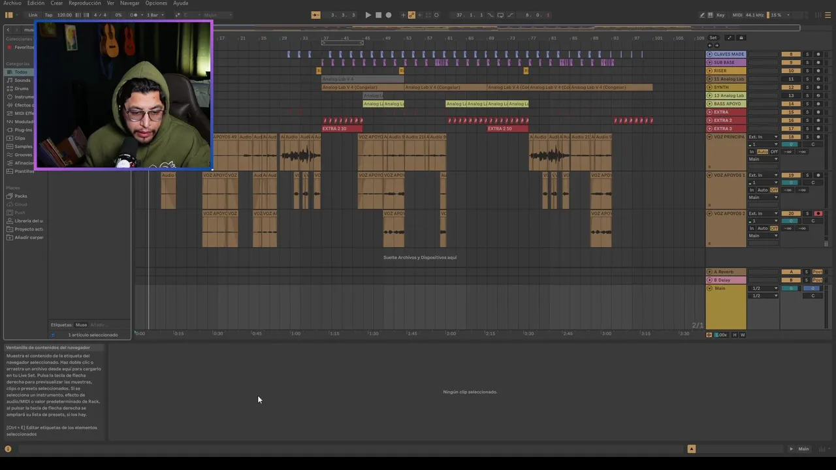Unfold the RISER track
Viewport: 836px width, 470px height.
(710, 70)
